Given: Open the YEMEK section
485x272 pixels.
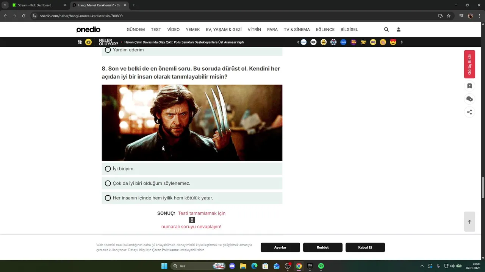Looking at the screenshot, I should (193, 29).
